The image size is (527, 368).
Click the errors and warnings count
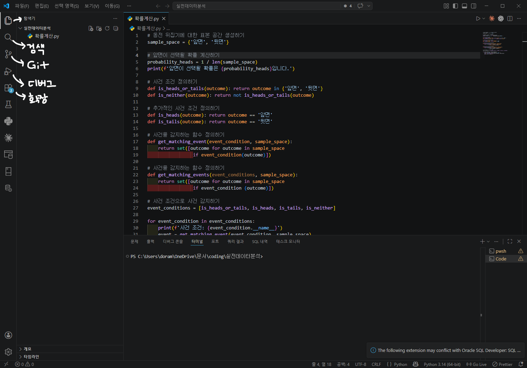24,364
